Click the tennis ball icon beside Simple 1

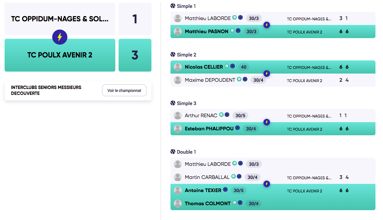[x=173, y=6]
